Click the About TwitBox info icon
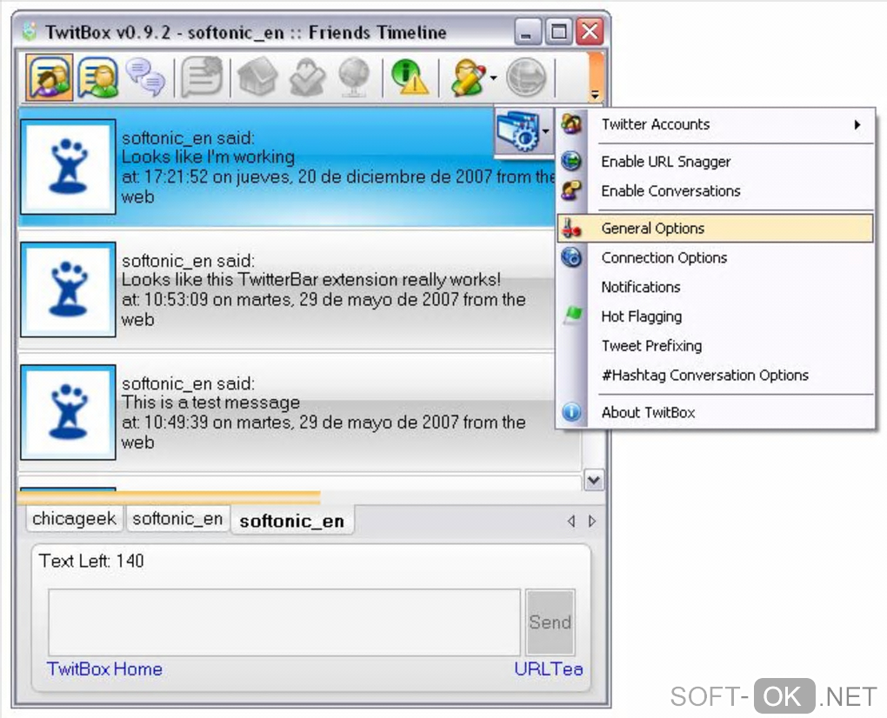 (x=571, y=412)
